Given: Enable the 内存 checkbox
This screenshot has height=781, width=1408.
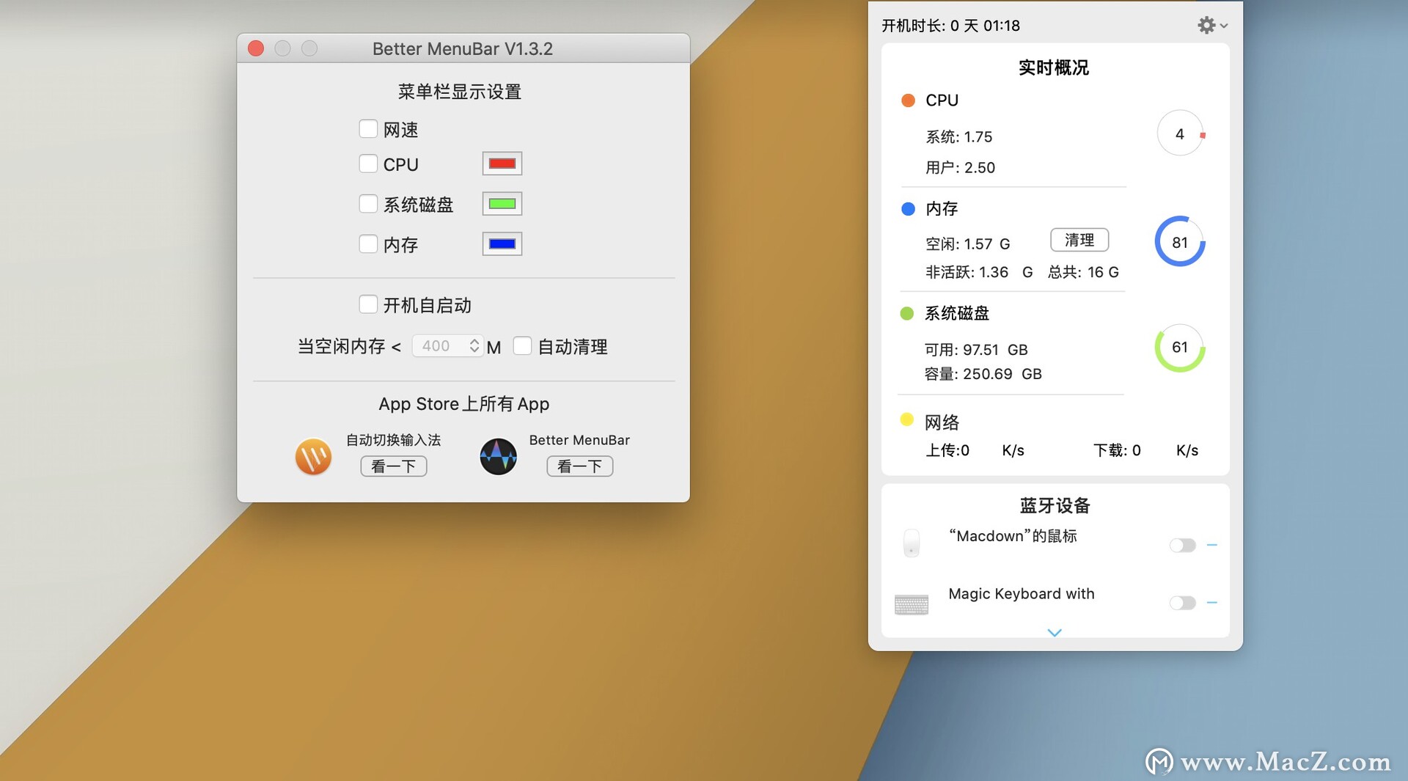Looking at the screenshot, I should point(368,243).
